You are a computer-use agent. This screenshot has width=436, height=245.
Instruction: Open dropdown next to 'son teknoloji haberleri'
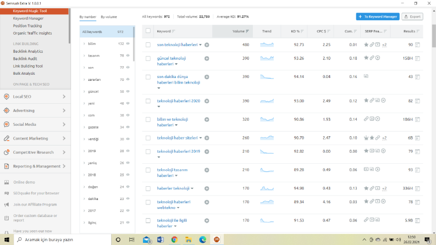[200, 44]
